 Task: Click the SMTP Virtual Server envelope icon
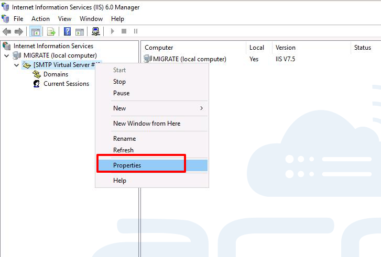tap(27, 65)
